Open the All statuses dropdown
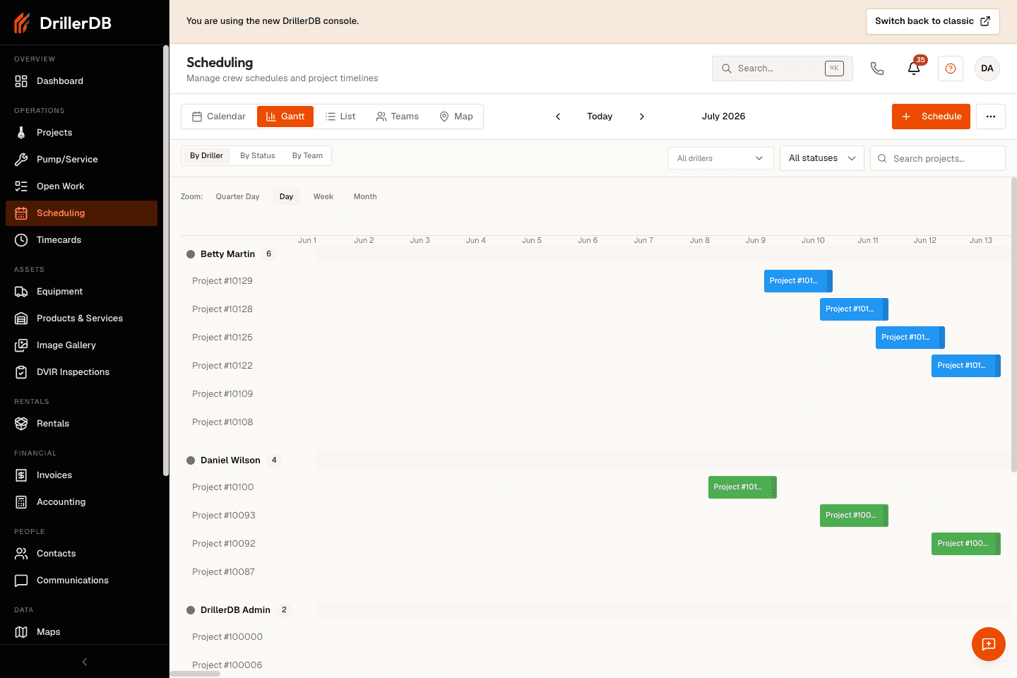The height and width of the screenshot is (678, 1017). tap(822, 158)
